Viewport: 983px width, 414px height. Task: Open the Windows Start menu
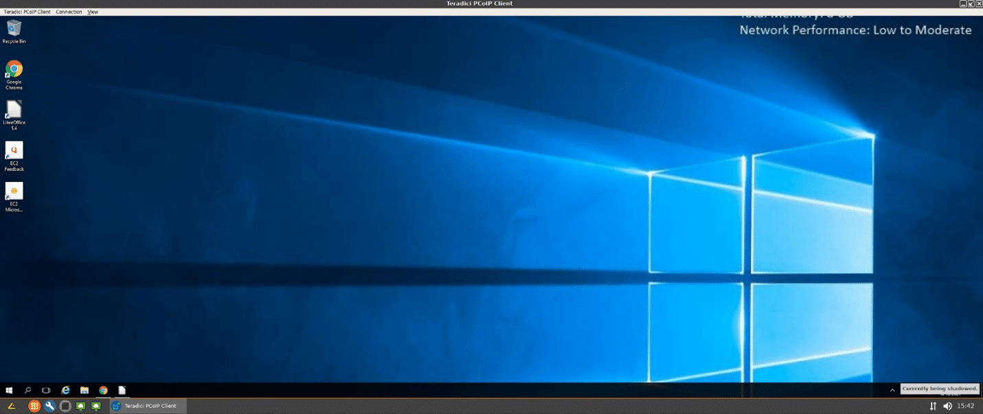click(x=9, y=390)
